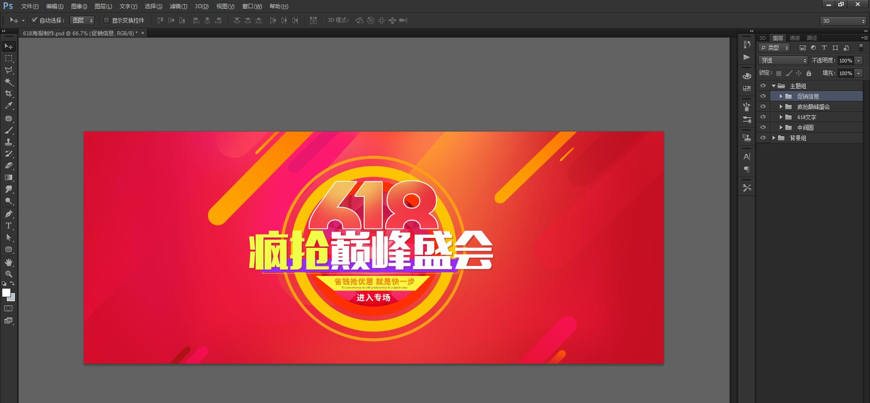Select the Rounded Rectangle shape tool
Viewport: 870px width, 403px height.
pos(9,249)
